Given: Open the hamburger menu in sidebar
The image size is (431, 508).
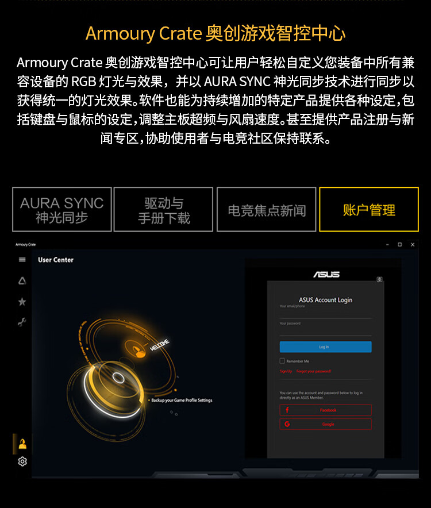Looking at the screenshot, I should tap(22, 260).
